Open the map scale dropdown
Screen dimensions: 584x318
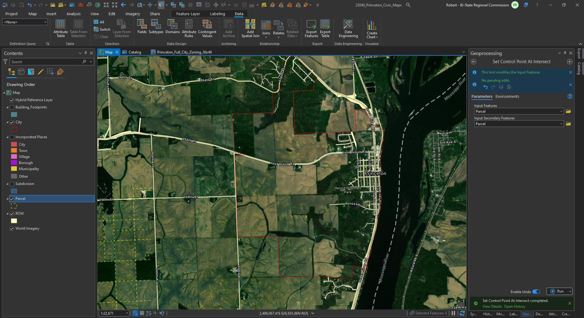pos(127,313)
